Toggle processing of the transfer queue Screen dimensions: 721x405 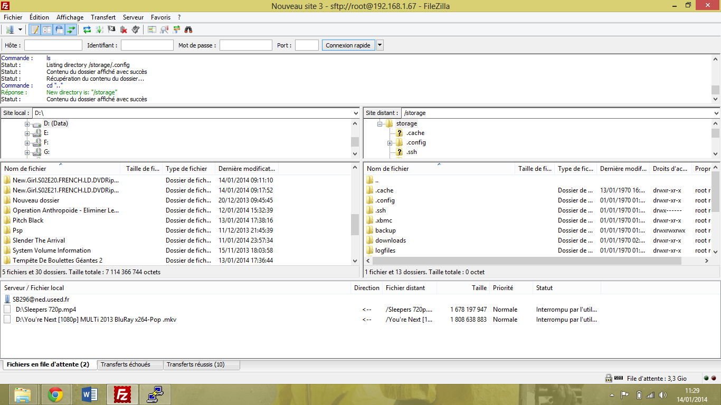99,30
